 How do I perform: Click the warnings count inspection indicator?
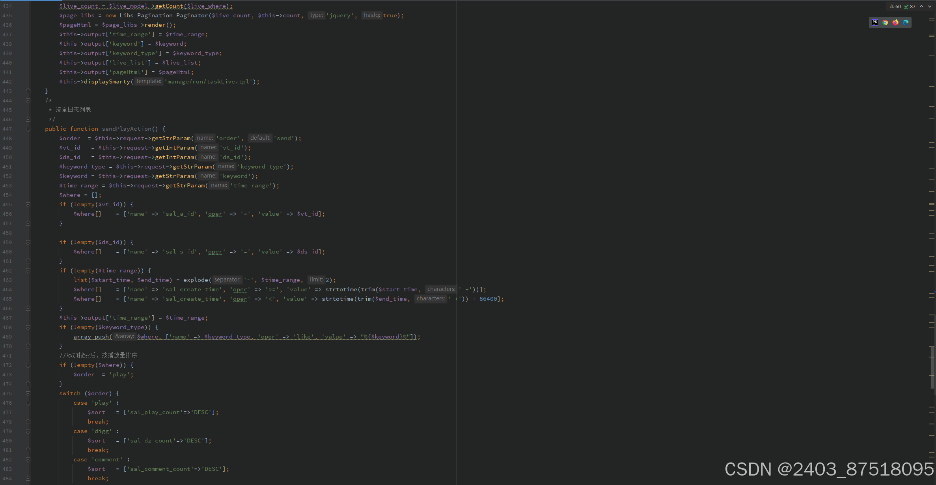[x=895, y=6]
